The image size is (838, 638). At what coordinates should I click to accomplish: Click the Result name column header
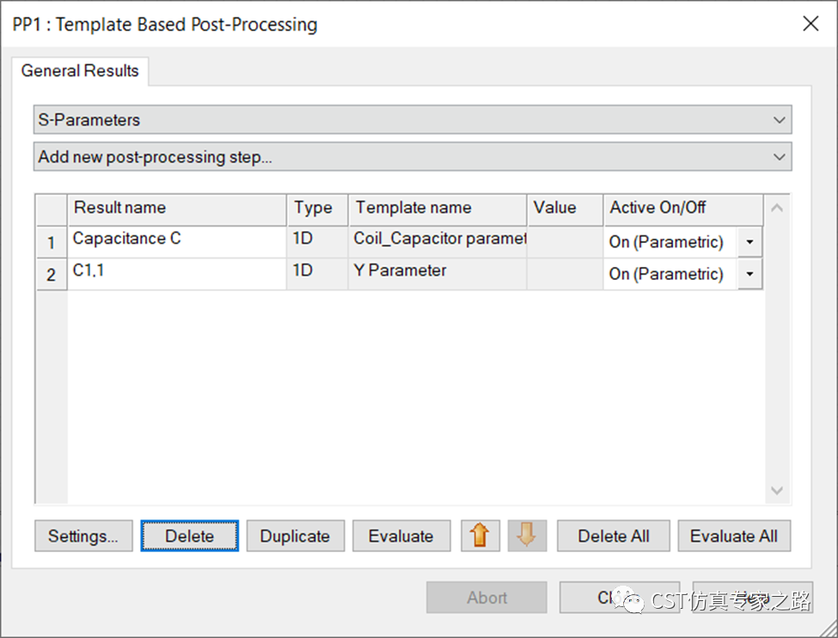[176, 208]
